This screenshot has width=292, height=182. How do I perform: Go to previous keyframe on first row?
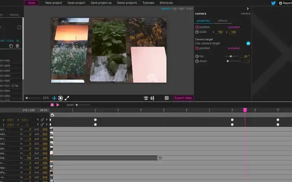pos(38,119)
